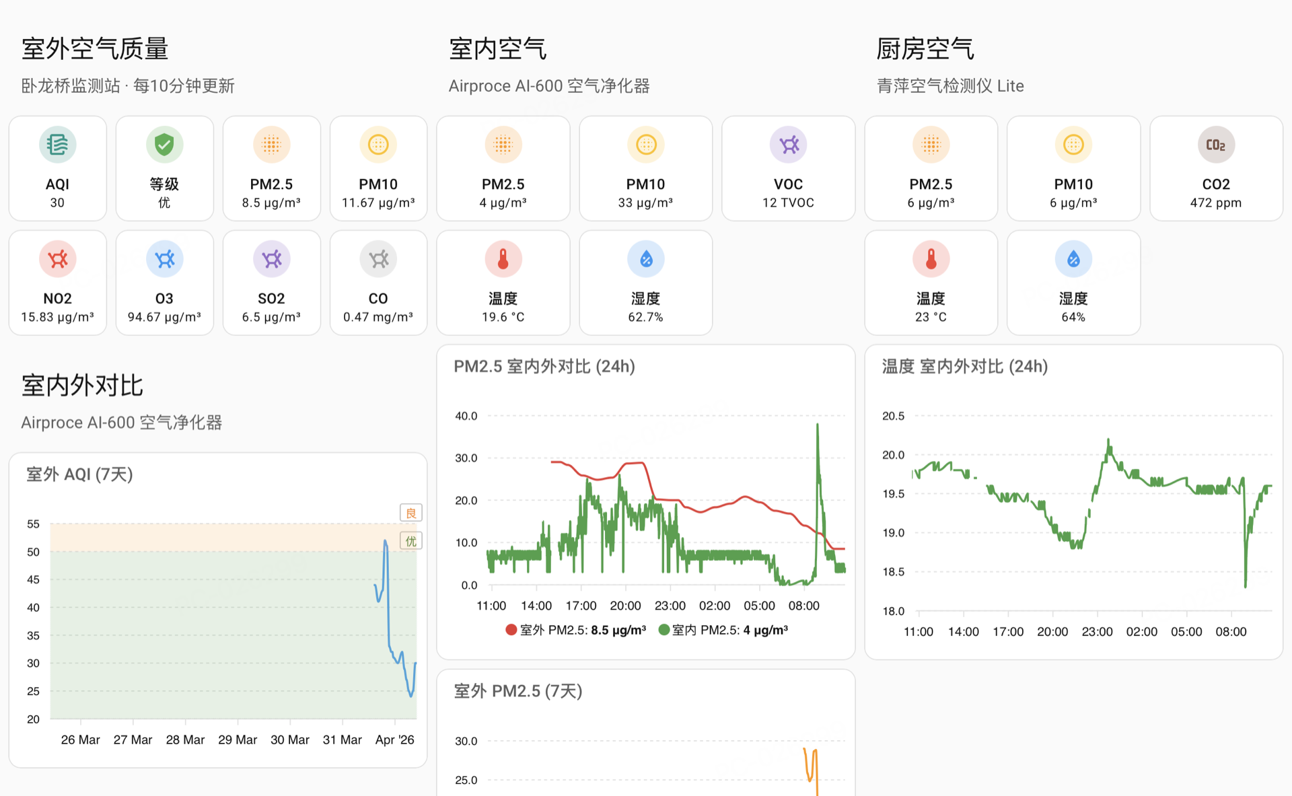Open the 室内空气 section header
The width and height of the screenshot is (1292, 796).
point(498,48)
